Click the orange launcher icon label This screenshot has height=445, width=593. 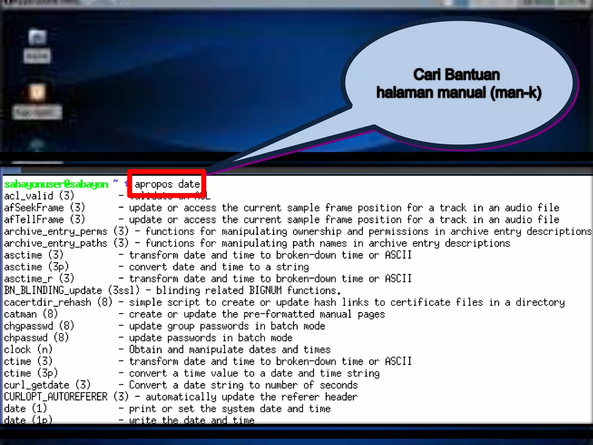pos(37,112)
